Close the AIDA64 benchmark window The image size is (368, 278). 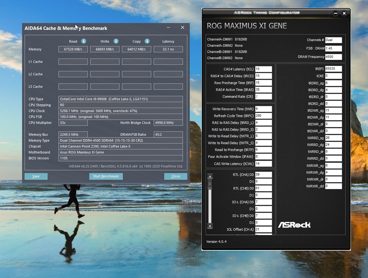click(x=183, y=27)
